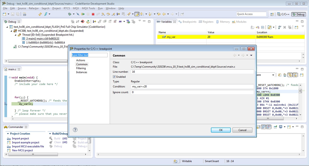Click the Restart icon in Debug view

[88, 22]
